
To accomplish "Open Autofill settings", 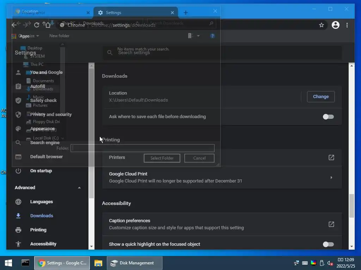I will tap(37, 86).
